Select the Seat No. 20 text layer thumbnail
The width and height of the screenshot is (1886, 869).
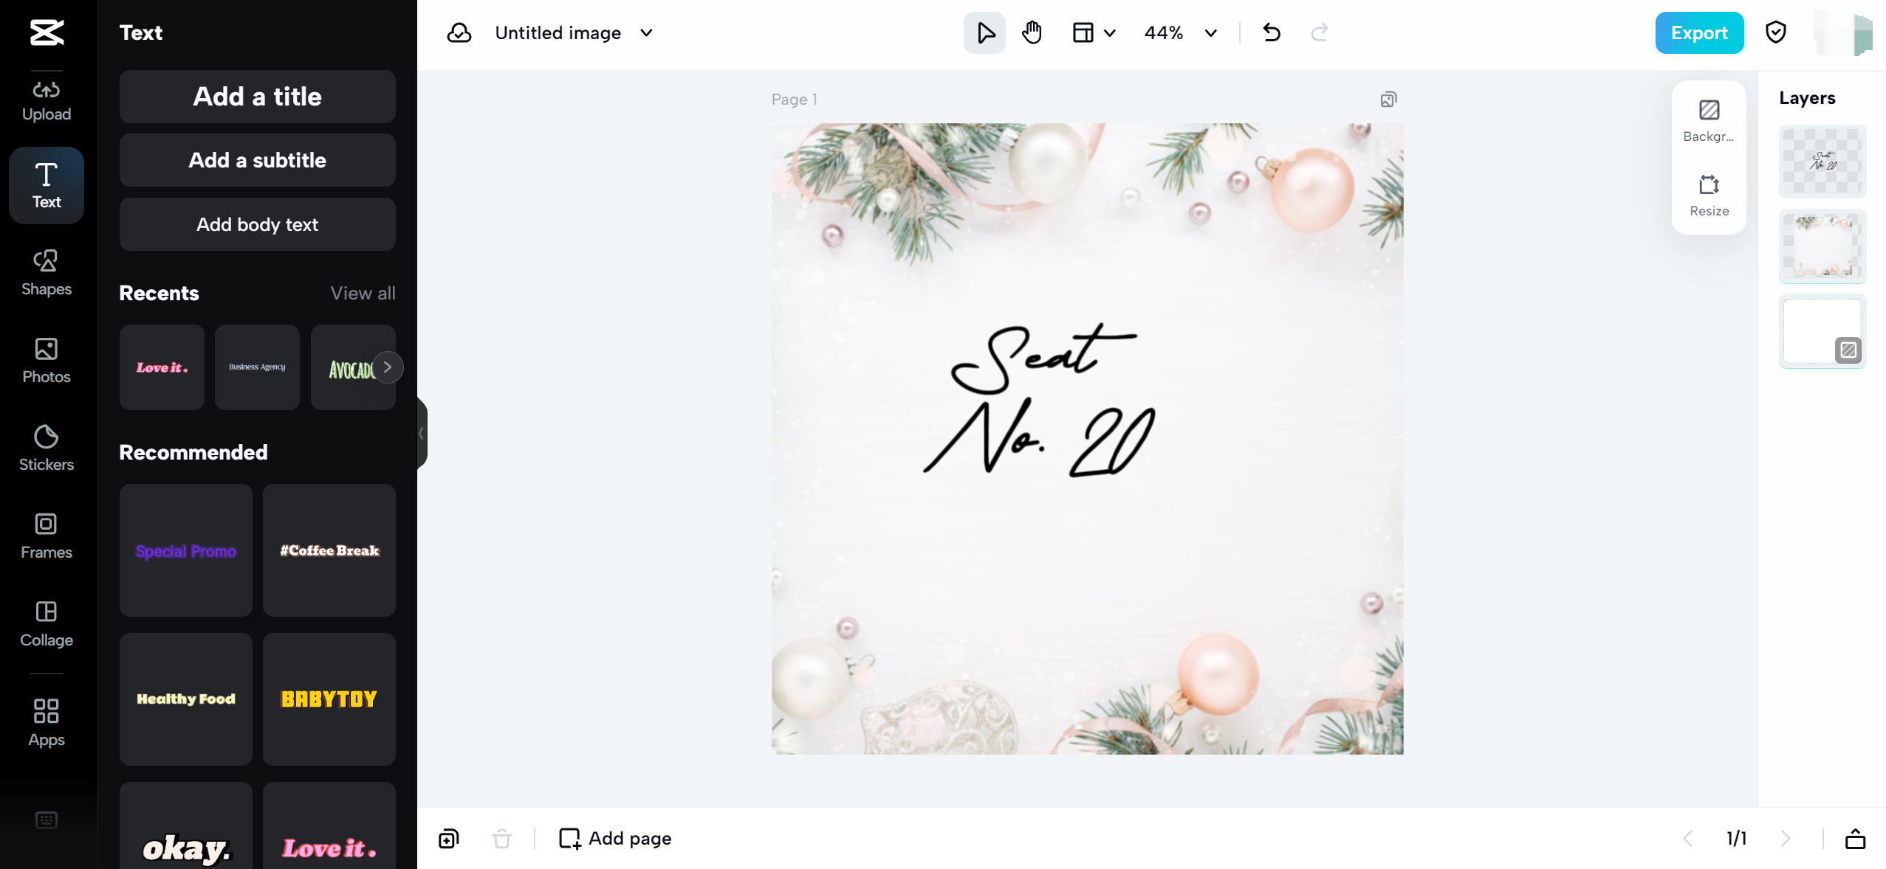pyautogui.click(x=1821, y=161)
